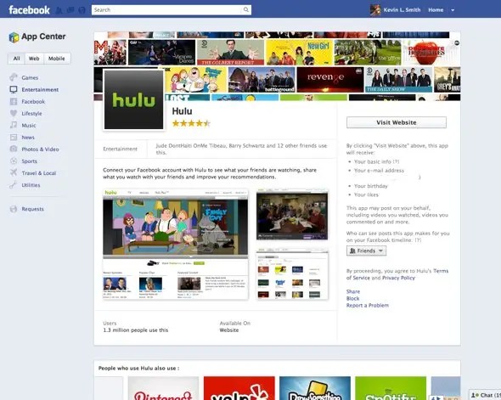Click the revenge show cover image
This screenshot has width=501, height=400.
click(330, 80)
